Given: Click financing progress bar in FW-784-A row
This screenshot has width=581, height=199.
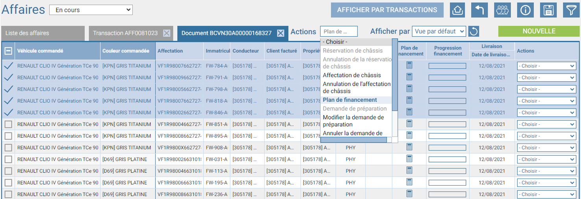Looking at the screenshot, I should point(447,66).
